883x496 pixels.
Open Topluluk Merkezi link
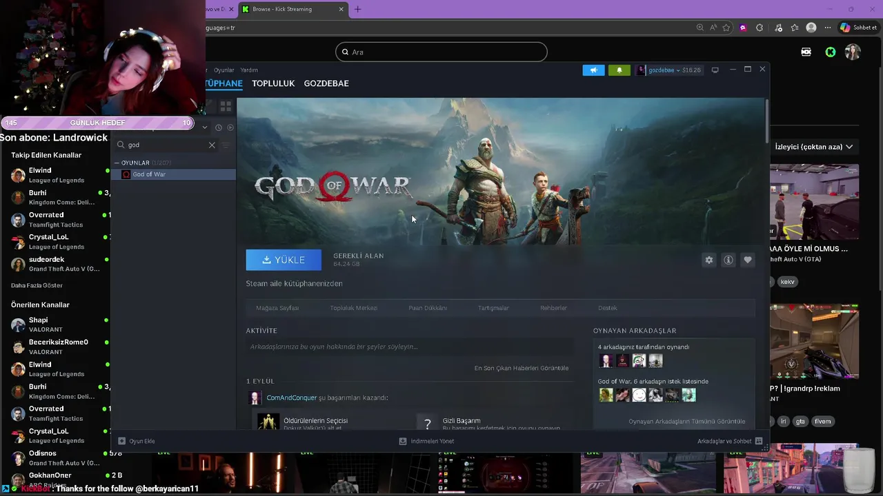pos(353,308)
